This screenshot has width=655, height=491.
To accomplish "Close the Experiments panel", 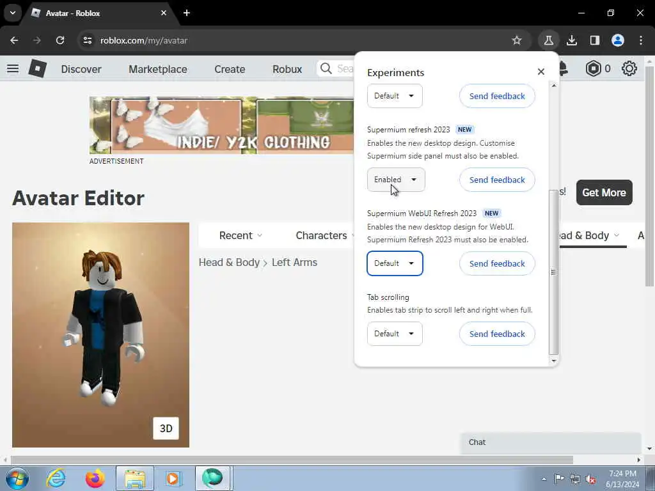I will click(541, 72).
